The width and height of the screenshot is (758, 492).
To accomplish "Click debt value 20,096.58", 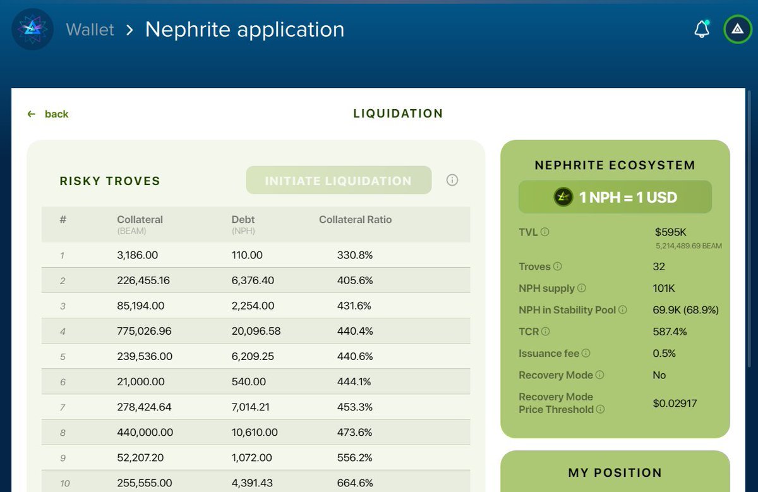I will [x=256, y=331].
